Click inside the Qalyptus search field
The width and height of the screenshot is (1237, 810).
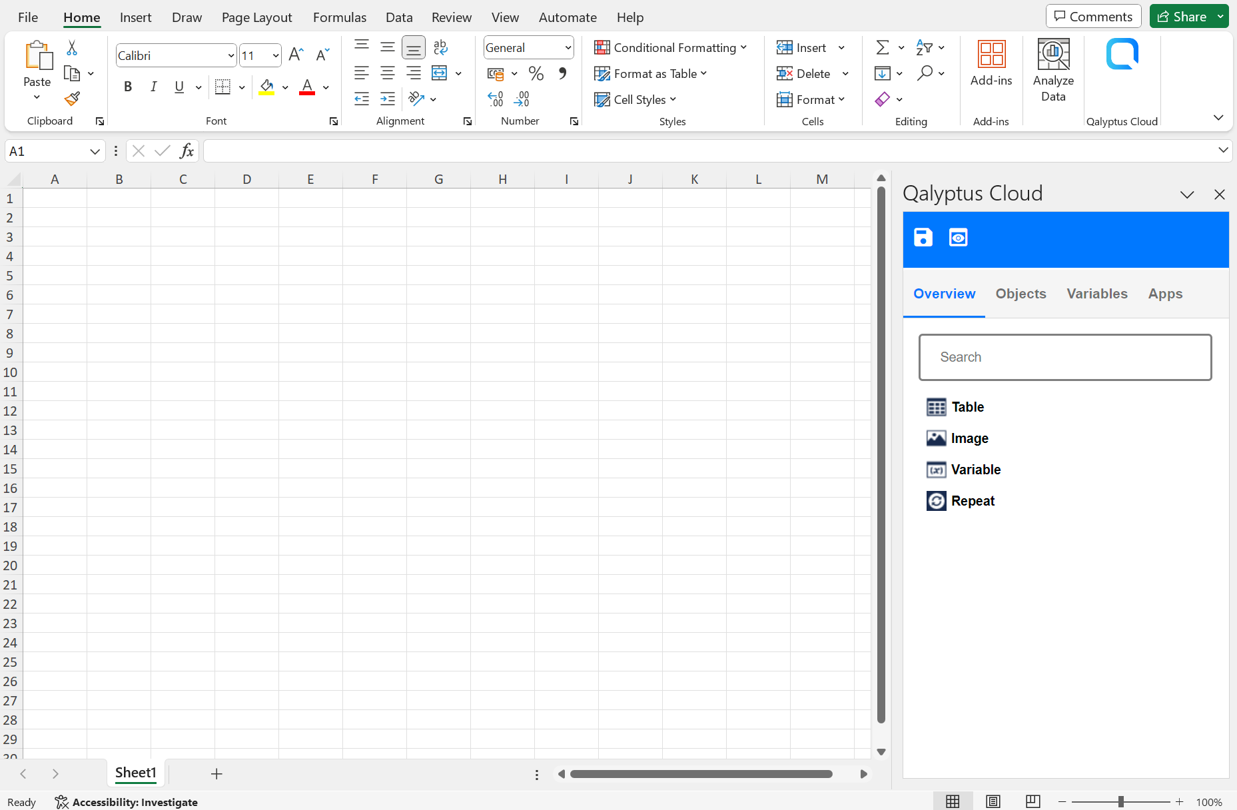coord(1064,357)
